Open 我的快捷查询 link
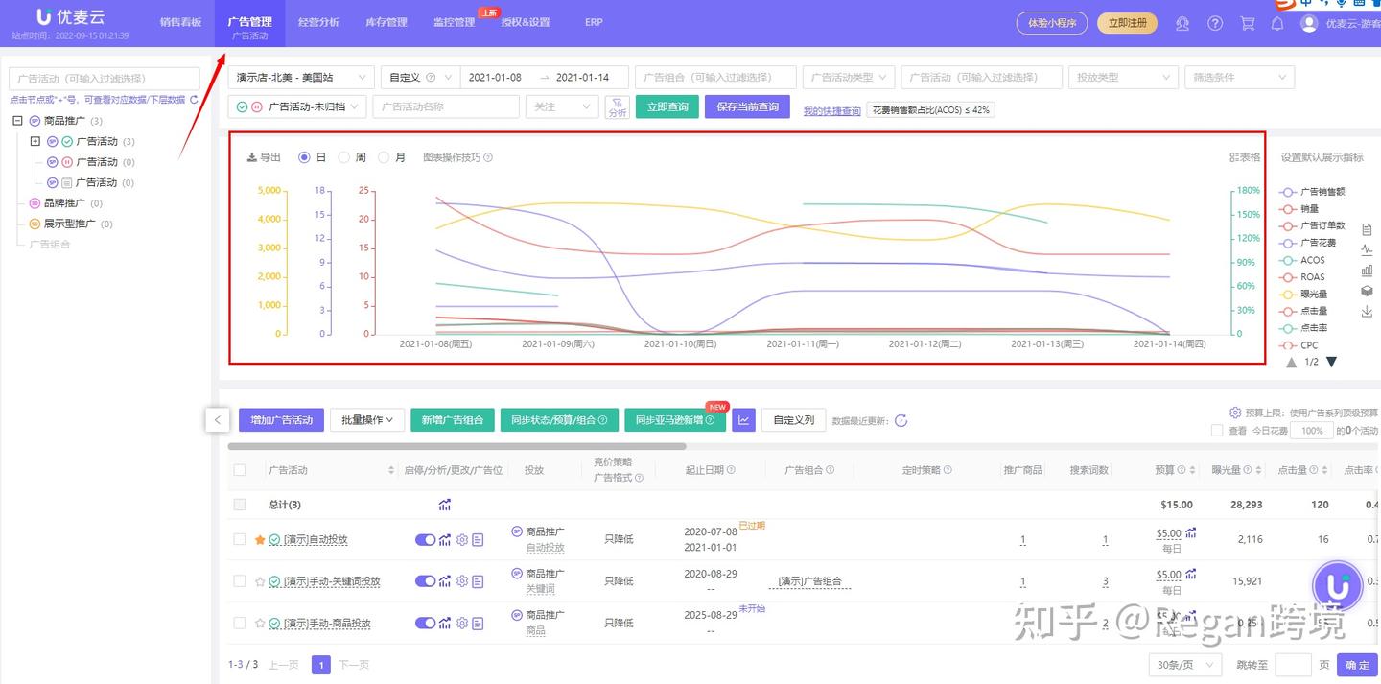 point(832,110)
